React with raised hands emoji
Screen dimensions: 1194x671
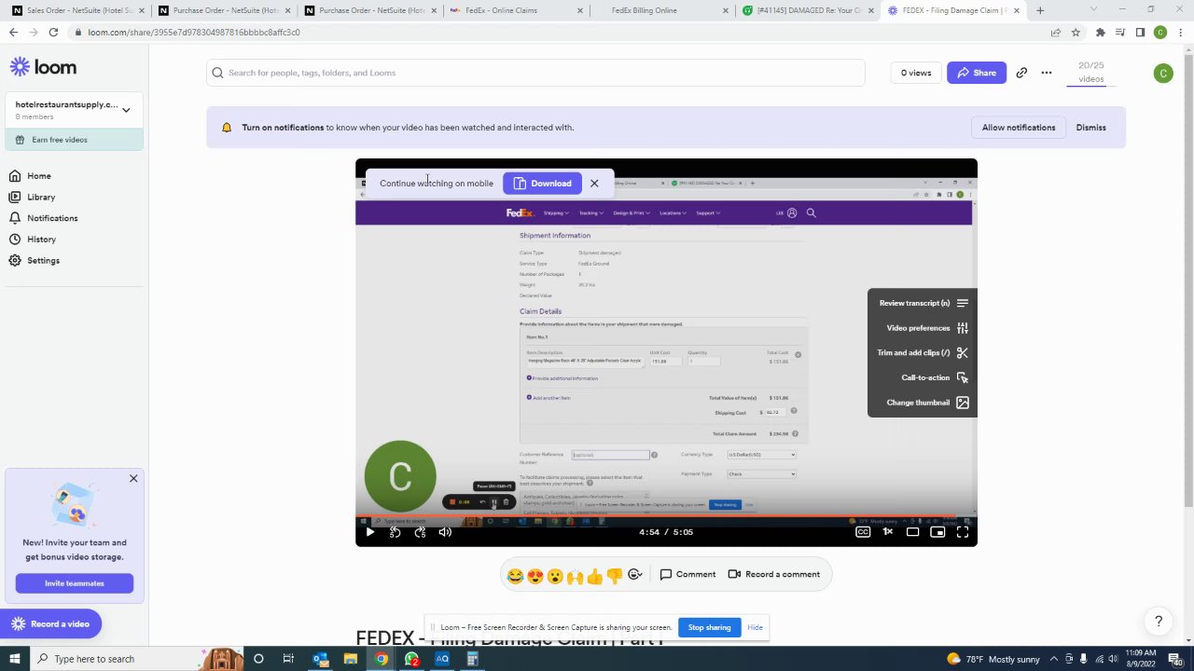575,575
